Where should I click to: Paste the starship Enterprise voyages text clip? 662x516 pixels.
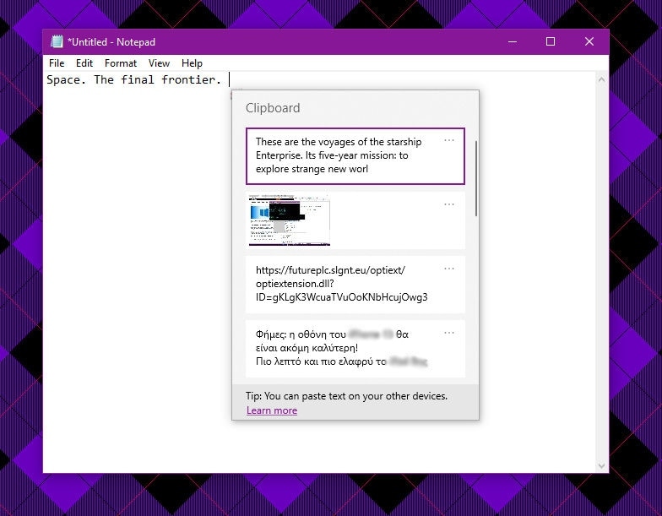tap(346, 156)
